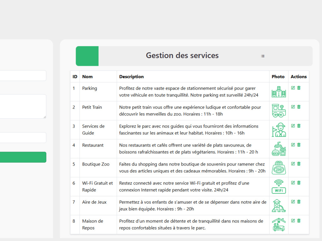
Task: Select the Aire de Jeux name cell
Action: [98, 206]
